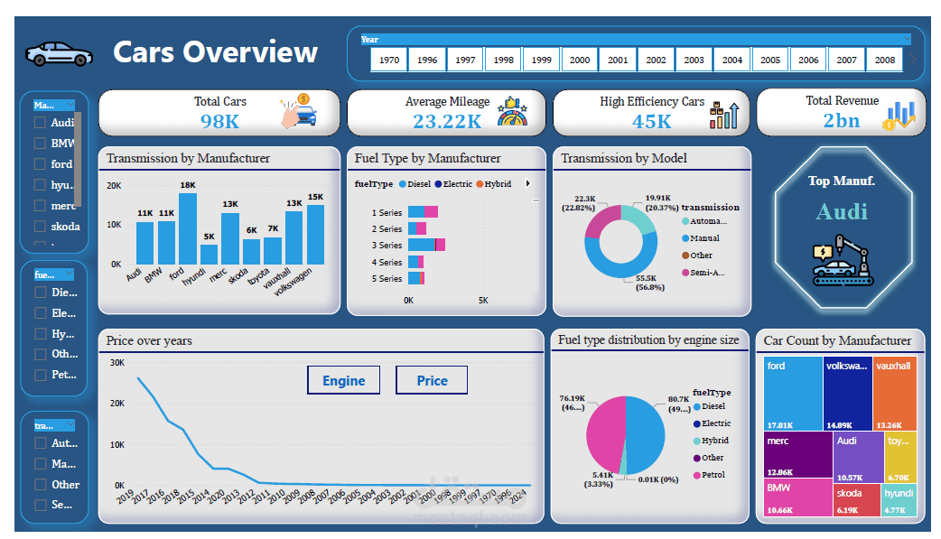Click the vauxhall tile in the treemap
The height and width of the screenshot is (539, 941).
[x=895, y=393]
